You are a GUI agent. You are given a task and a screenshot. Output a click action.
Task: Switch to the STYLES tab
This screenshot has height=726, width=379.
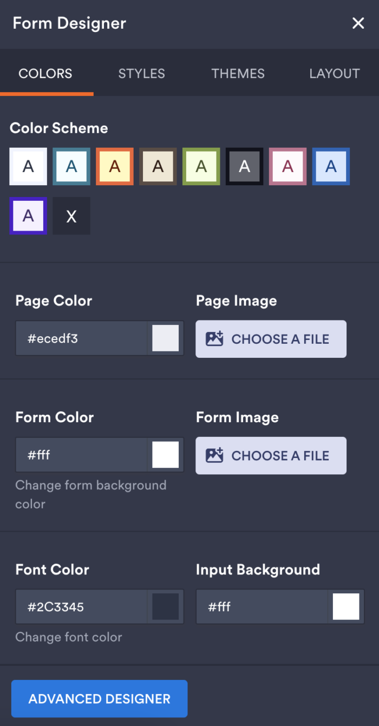[141, 74]
